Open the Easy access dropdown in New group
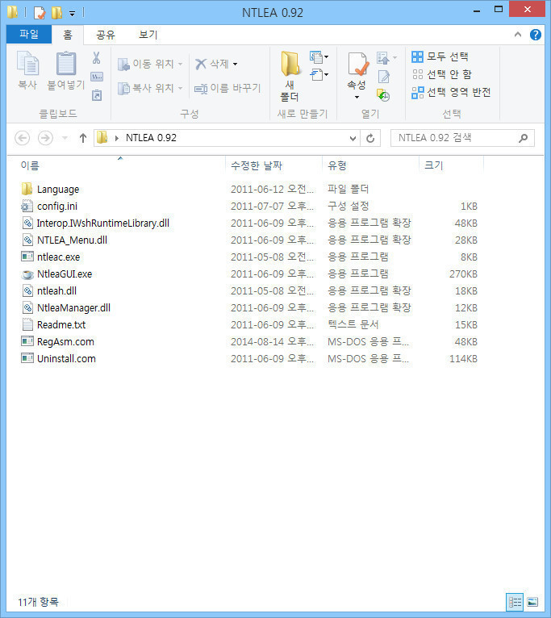551x618 pixels. [x=319, y=74]
